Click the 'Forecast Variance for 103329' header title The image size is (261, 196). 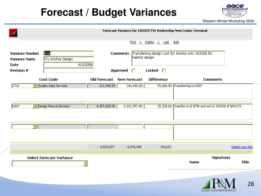(155, 31)
